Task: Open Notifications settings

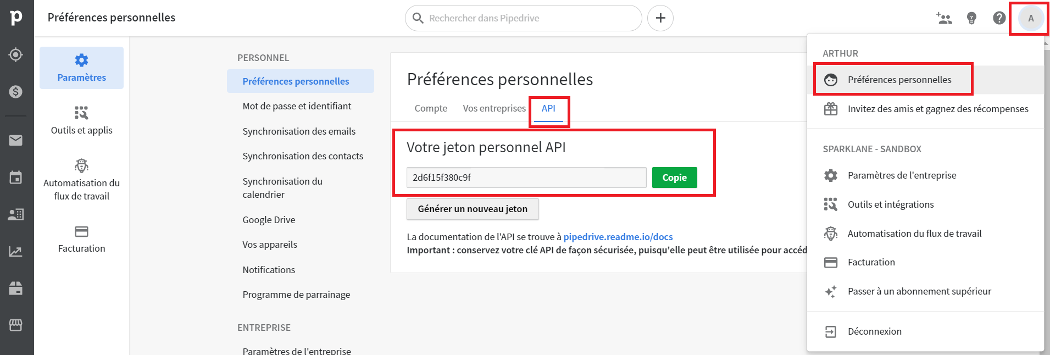Action: pyautogui.click(x=269, y=270)
